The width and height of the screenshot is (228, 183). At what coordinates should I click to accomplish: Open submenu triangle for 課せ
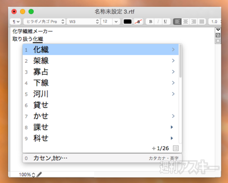pyautogui.click(x=172, y=127)
